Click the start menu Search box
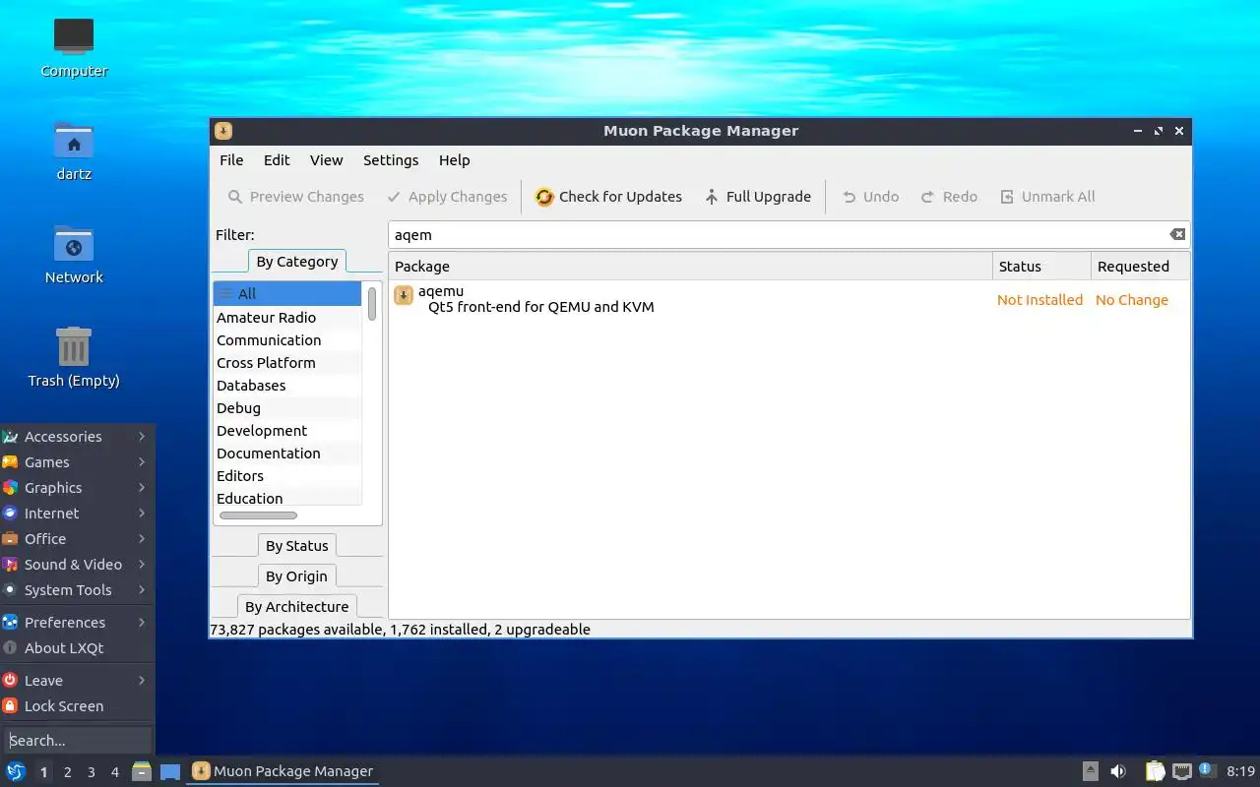The height and width of the screenshot is (787, 1260). [x=77, y=740]
